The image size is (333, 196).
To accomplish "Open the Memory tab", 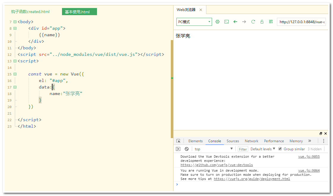I will pos(296,141).
